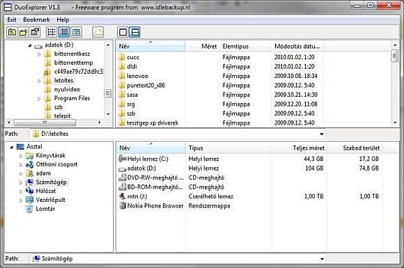The height and width of the screenshot is (268, 404).
Task: Select the dldi folder icon
Action: click(x=122, y=66)
